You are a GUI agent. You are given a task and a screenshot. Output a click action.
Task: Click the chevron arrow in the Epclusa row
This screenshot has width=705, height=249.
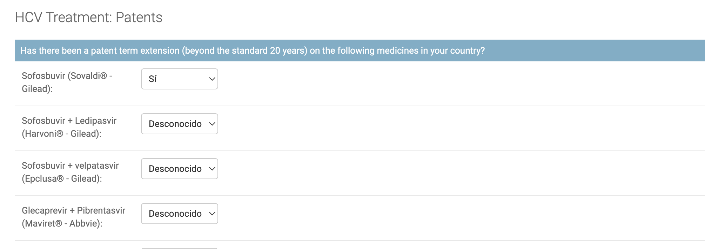click(212, 169)
